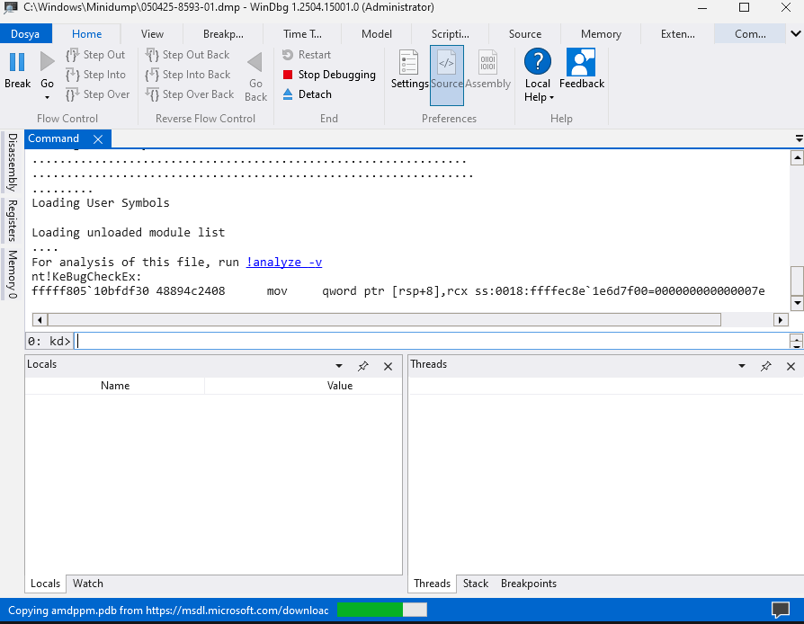Click Step Over Back
The image size is (804, 624).
pos(189,94)
